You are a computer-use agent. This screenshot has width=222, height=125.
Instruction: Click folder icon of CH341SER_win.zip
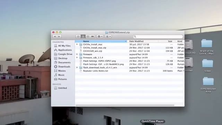[x=81, y=51]
